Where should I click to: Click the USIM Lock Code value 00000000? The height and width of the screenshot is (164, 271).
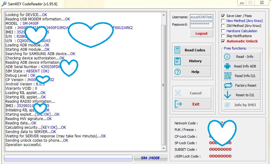pos(220,156)
